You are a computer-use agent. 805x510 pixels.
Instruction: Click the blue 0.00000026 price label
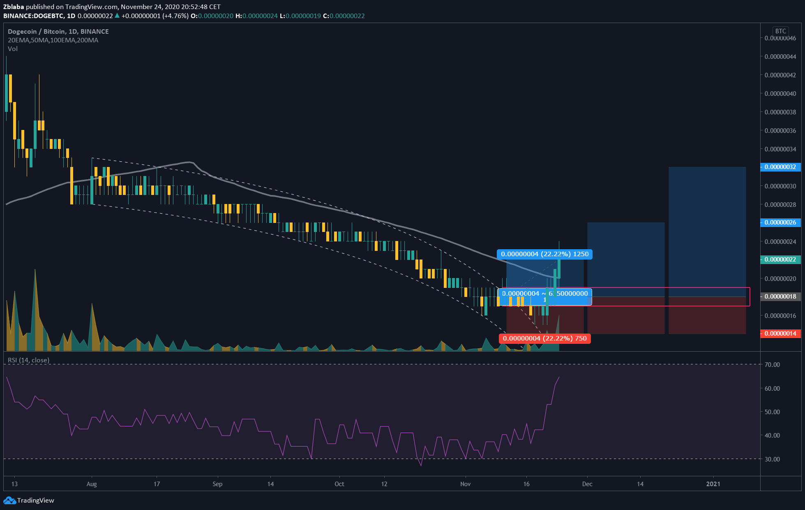(780, 223)
